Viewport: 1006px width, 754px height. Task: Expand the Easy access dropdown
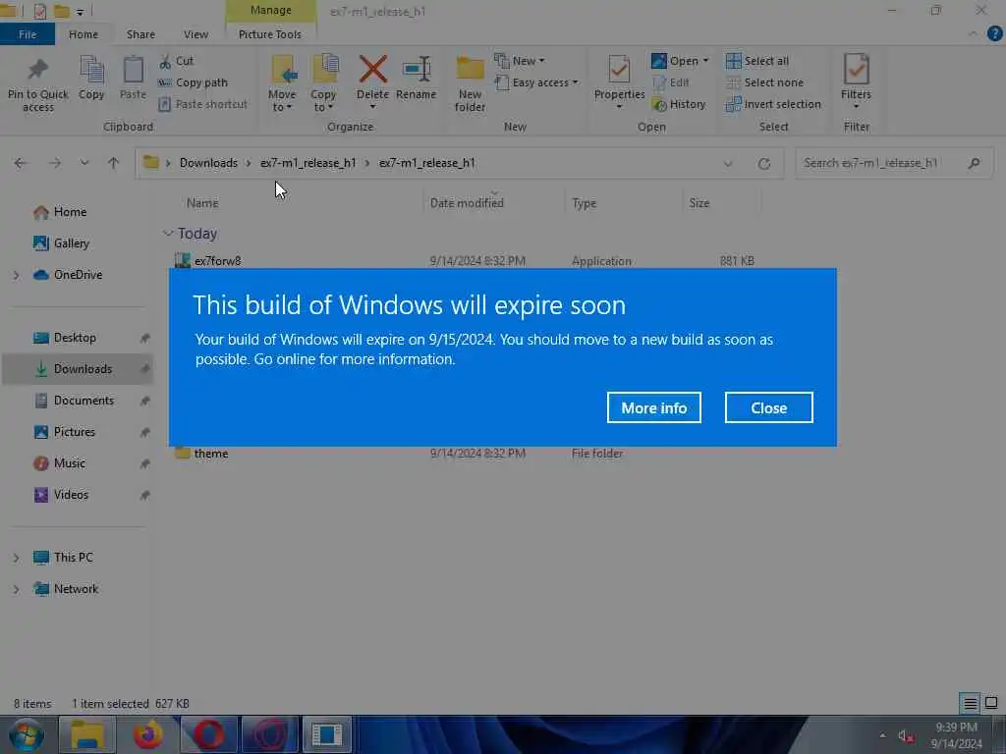coord(537,82)
